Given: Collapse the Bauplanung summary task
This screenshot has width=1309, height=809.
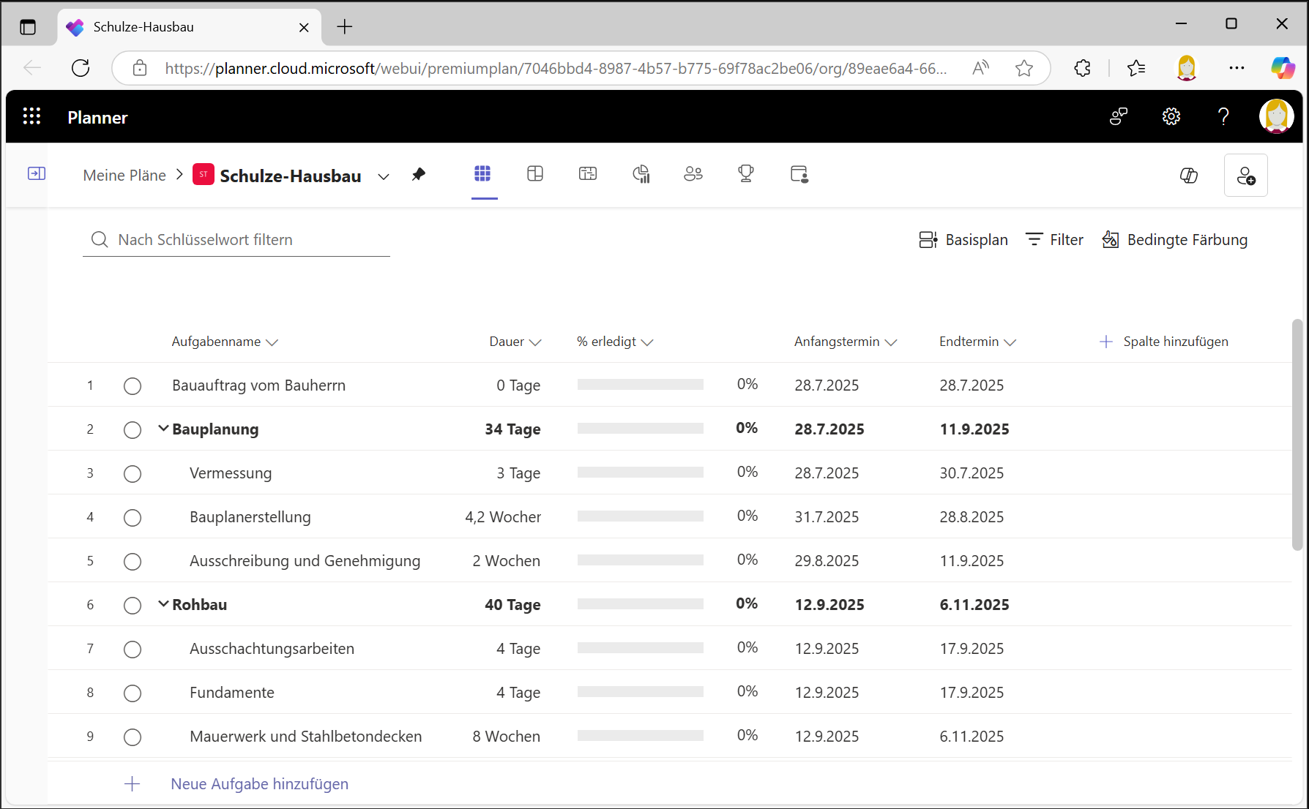Looking at the screenshot, I should pyautogui.click(x=163, y=429).
